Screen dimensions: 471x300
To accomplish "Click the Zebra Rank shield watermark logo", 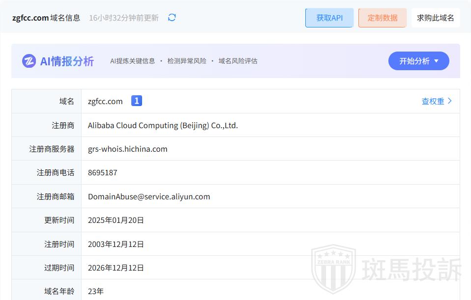I will [x=333, y=268].
